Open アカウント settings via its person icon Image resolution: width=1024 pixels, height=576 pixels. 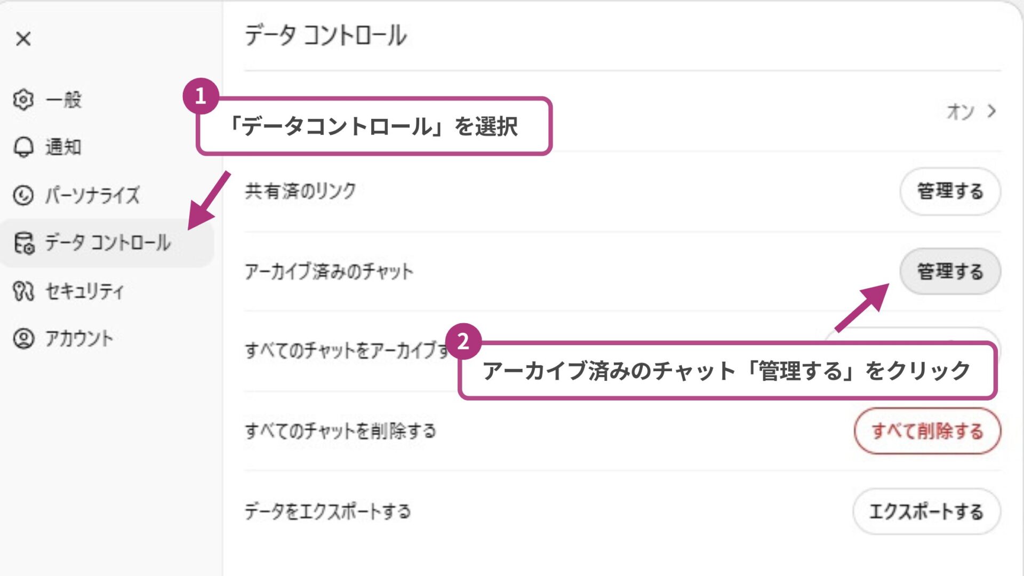tap(23, 338)
